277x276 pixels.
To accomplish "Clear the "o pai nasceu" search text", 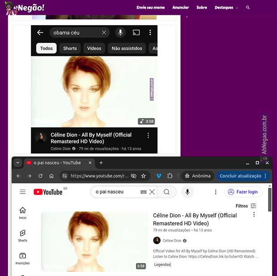I will point(152,192).
